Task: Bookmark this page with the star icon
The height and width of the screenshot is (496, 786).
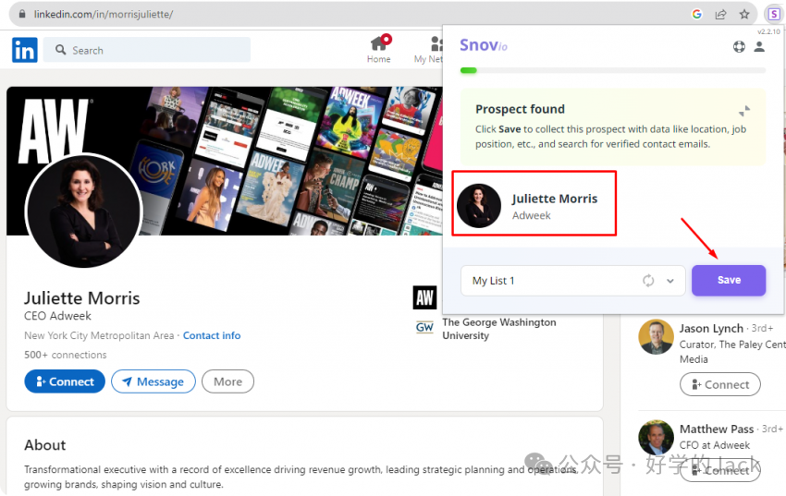Action: [744, 14]
